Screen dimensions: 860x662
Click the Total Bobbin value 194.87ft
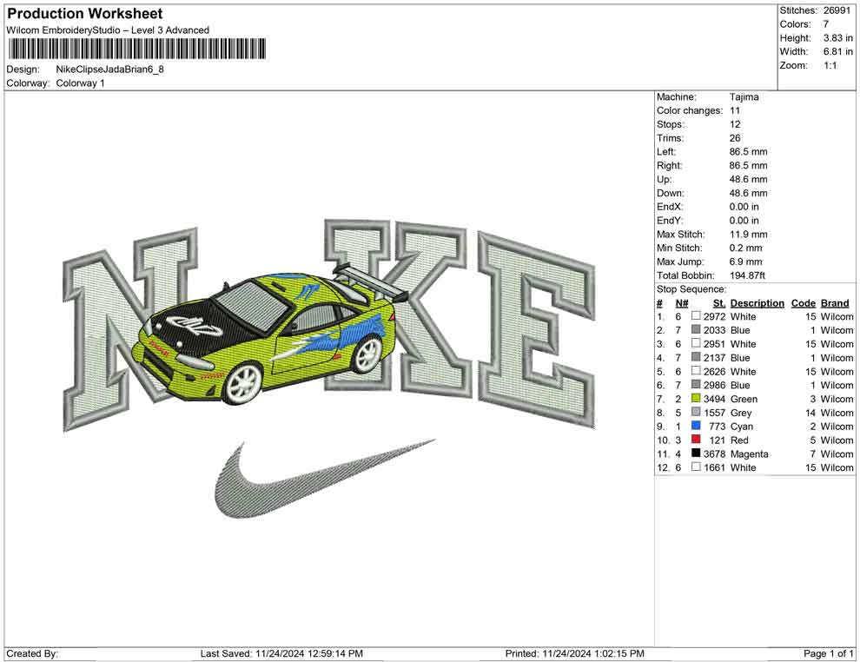748,275
